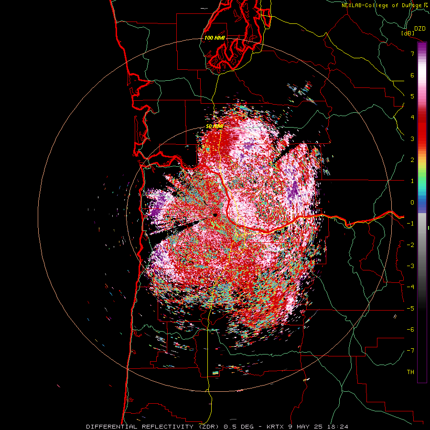Click the 5 value on the color scale
This screenshot has width=430, height=430.
(x=412, y=96)
